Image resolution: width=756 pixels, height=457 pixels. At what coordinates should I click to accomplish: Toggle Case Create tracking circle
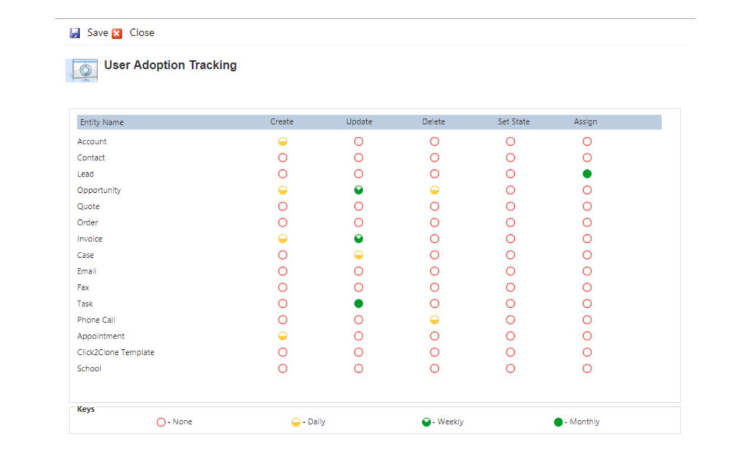click(282, 255)
